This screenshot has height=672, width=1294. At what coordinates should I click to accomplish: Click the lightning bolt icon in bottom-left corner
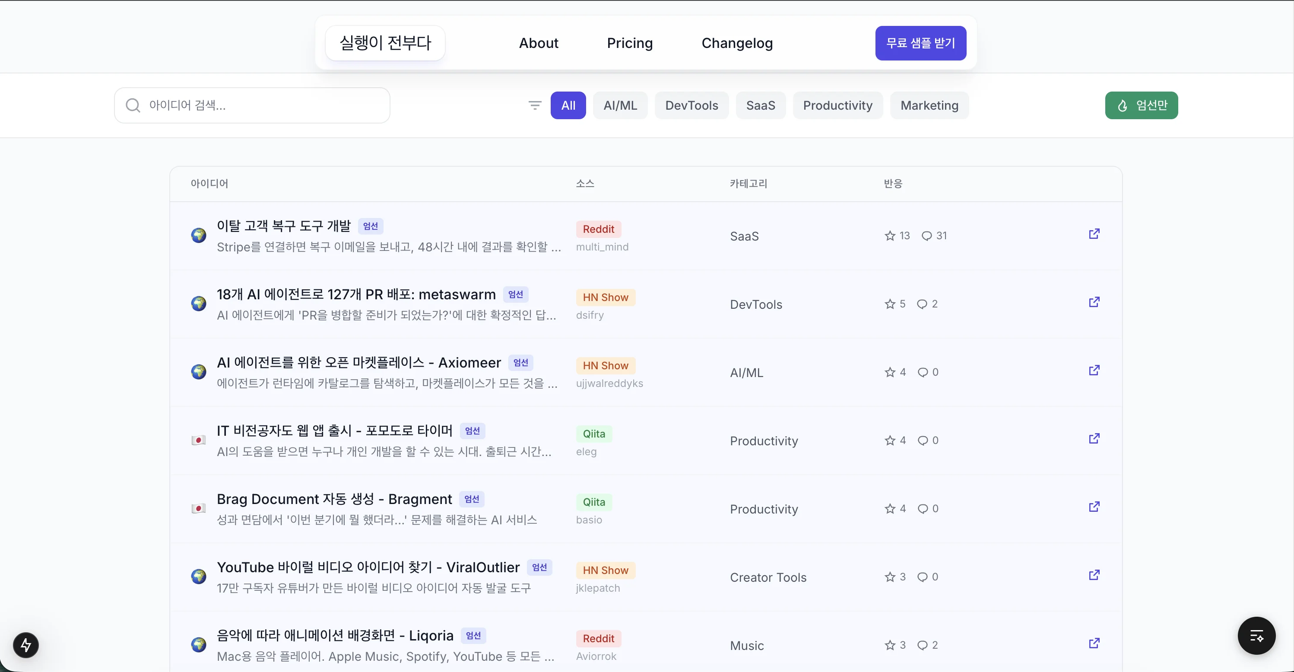[25, 644]
